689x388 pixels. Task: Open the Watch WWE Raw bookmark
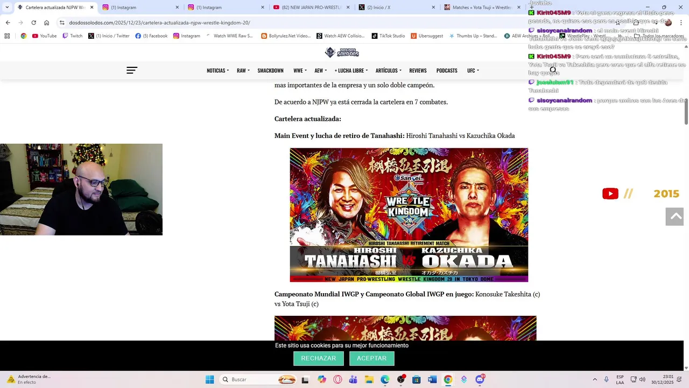(229, 36)
